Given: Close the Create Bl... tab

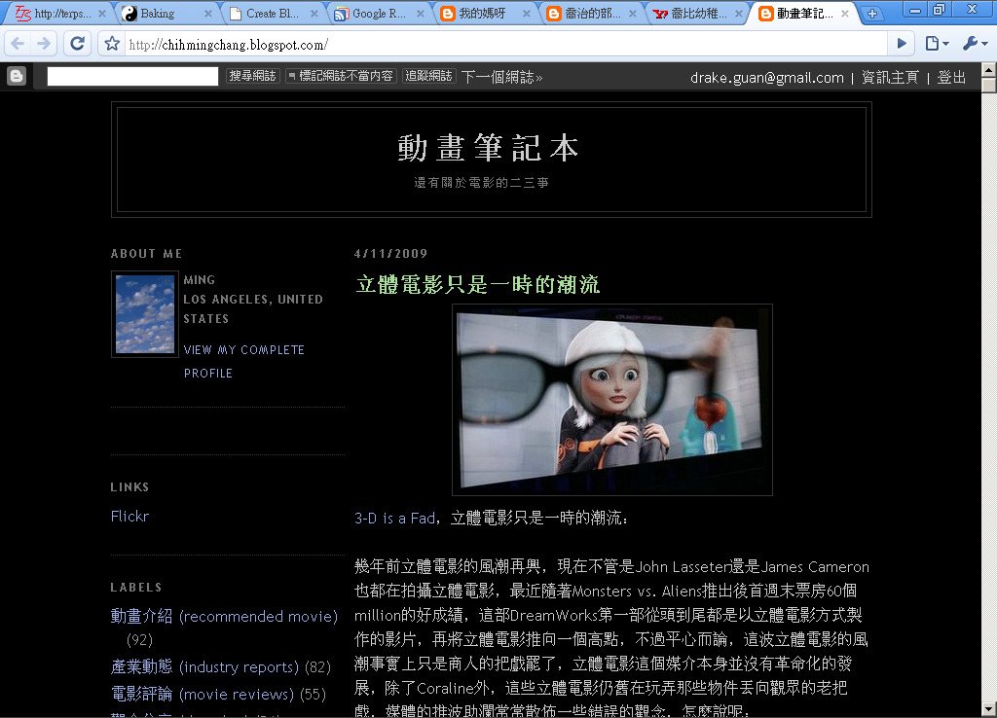Looking at the screenshot, I should pyautogui.click(x=314, y=14).
